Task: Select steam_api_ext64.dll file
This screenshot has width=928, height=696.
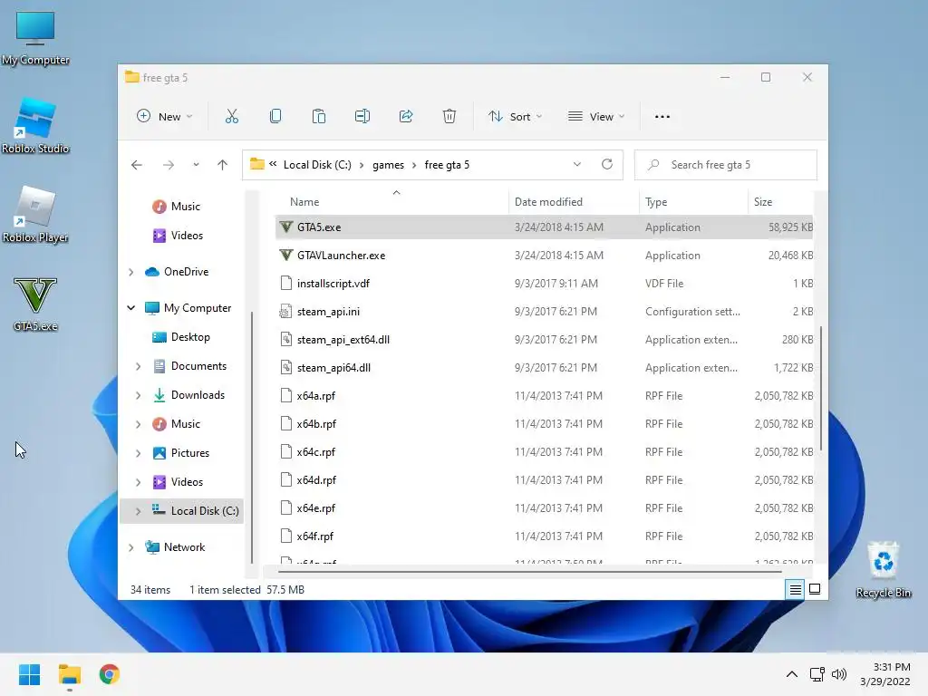Action: (544, 340)
